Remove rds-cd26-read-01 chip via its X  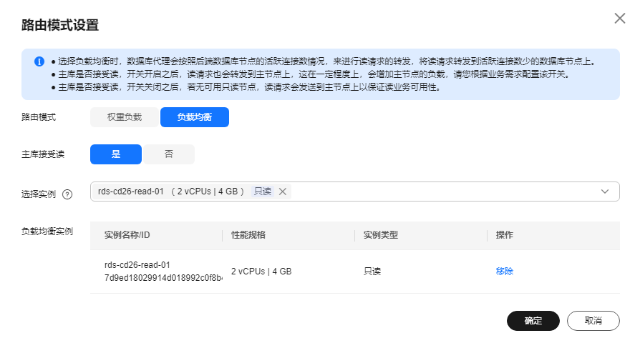[283, 192]
